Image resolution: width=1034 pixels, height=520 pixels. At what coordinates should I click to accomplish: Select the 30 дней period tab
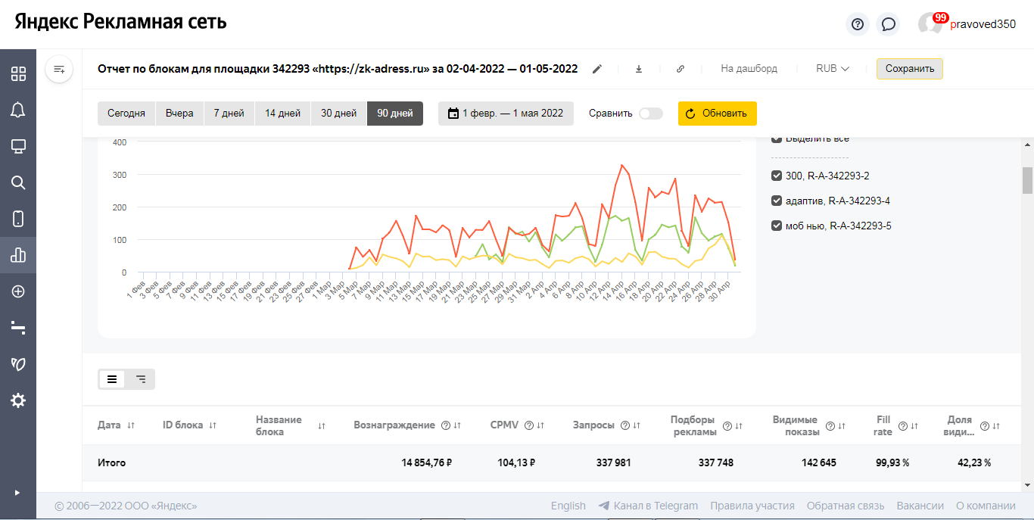338,114
